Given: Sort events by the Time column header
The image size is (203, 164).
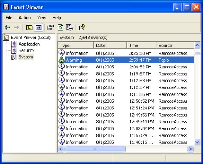Looking at the screenshot, I should 142,45.
